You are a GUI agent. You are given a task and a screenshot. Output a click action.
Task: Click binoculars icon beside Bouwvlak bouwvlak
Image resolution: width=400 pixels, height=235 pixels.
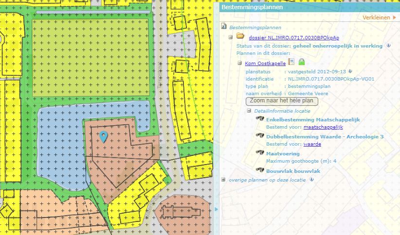click(260, 170)
